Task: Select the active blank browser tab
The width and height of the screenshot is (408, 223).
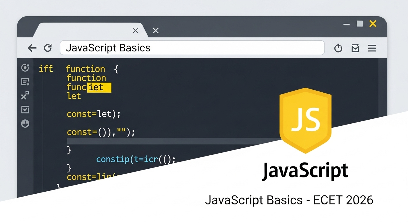Action: point(90,30)
